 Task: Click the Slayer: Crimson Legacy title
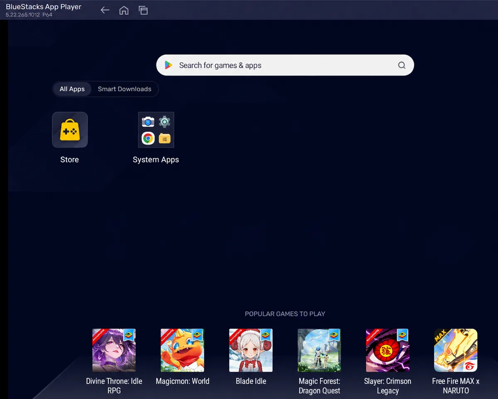388,386
